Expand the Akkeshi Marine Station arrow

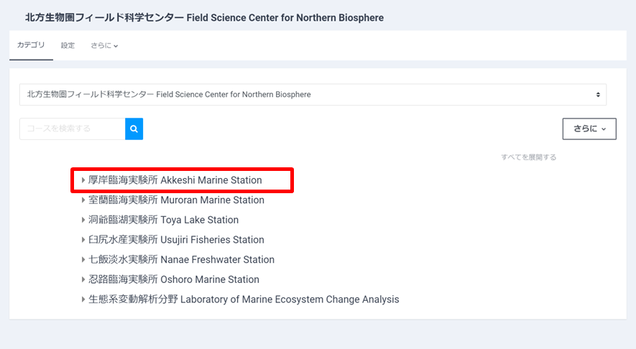click(83, 180)
